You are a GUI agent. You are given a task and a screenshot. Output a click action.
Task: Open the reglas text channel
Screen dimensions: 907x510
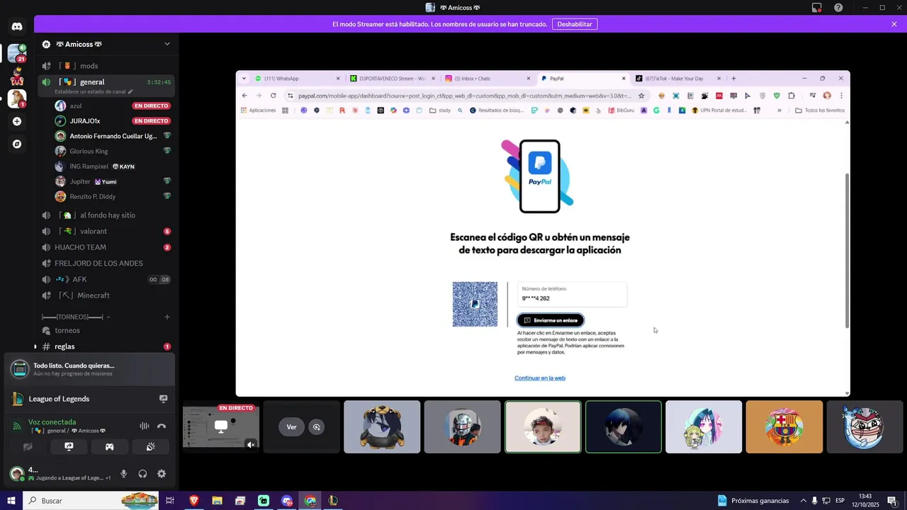click(x=106, y=346)
